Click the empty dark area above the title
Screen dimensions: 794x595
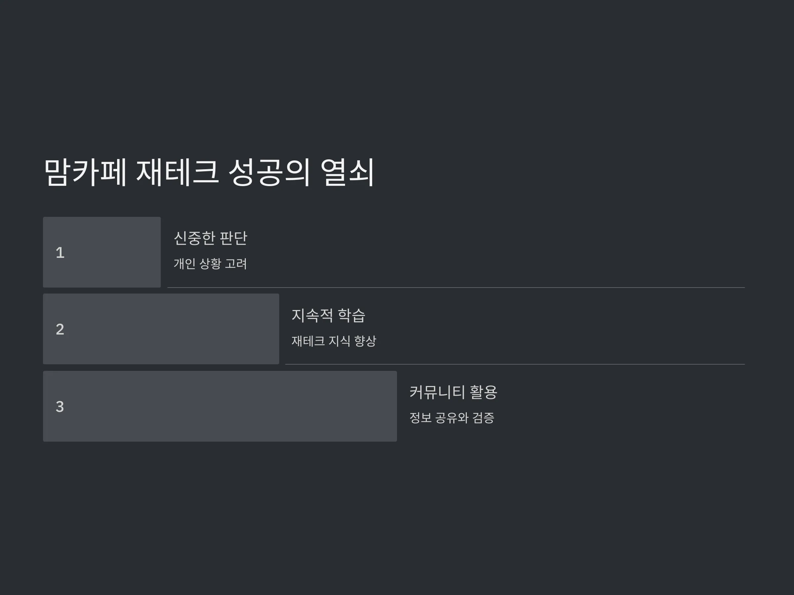pos(397,72)
